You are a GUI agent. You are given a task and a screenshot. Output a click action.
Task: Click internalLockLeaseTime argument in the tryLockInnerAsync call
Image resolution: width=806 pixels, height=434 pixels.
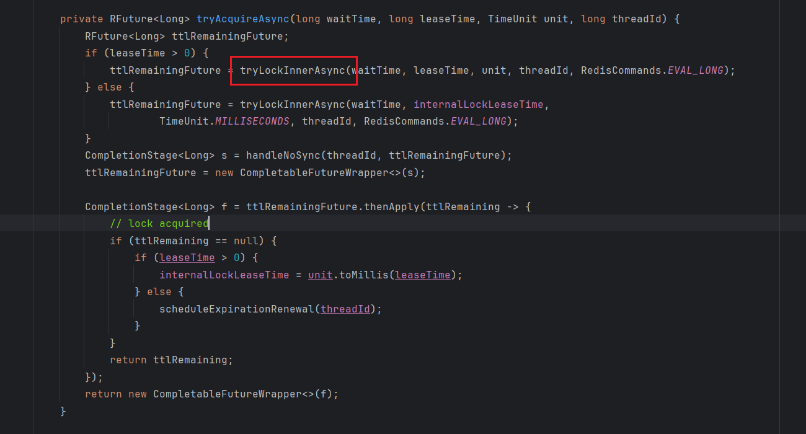(x=479, y=104)
